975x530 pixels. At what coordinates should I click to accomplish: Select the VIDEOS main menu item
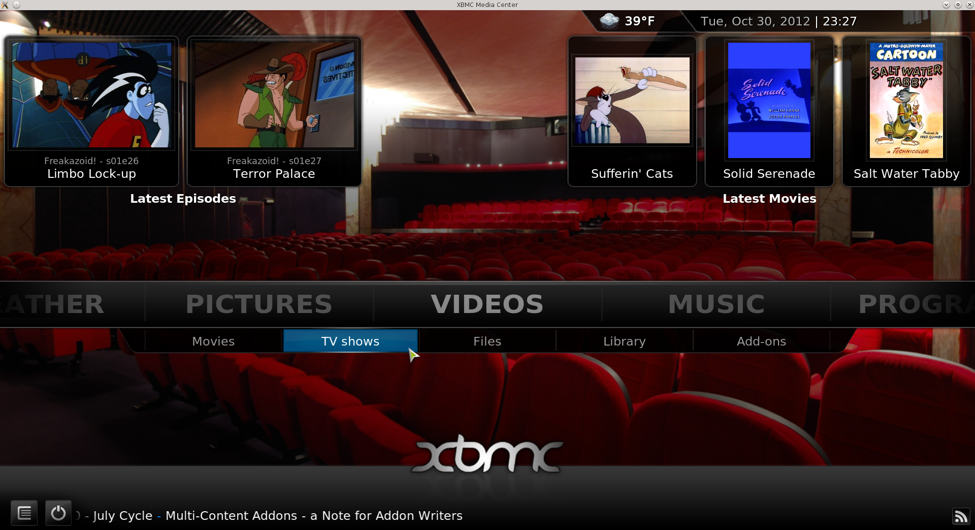(x=487, y=304)
